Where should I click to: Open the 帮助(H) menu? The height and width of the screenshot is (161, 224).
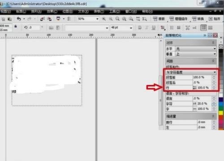[x=147, y=12]
